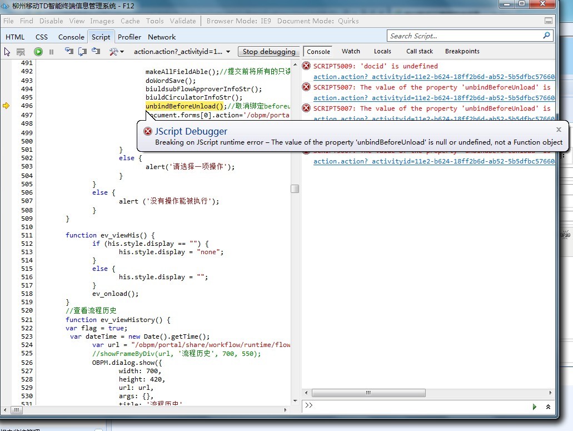Click 'function ev_viewHistory()' code line

pos(118,320)
